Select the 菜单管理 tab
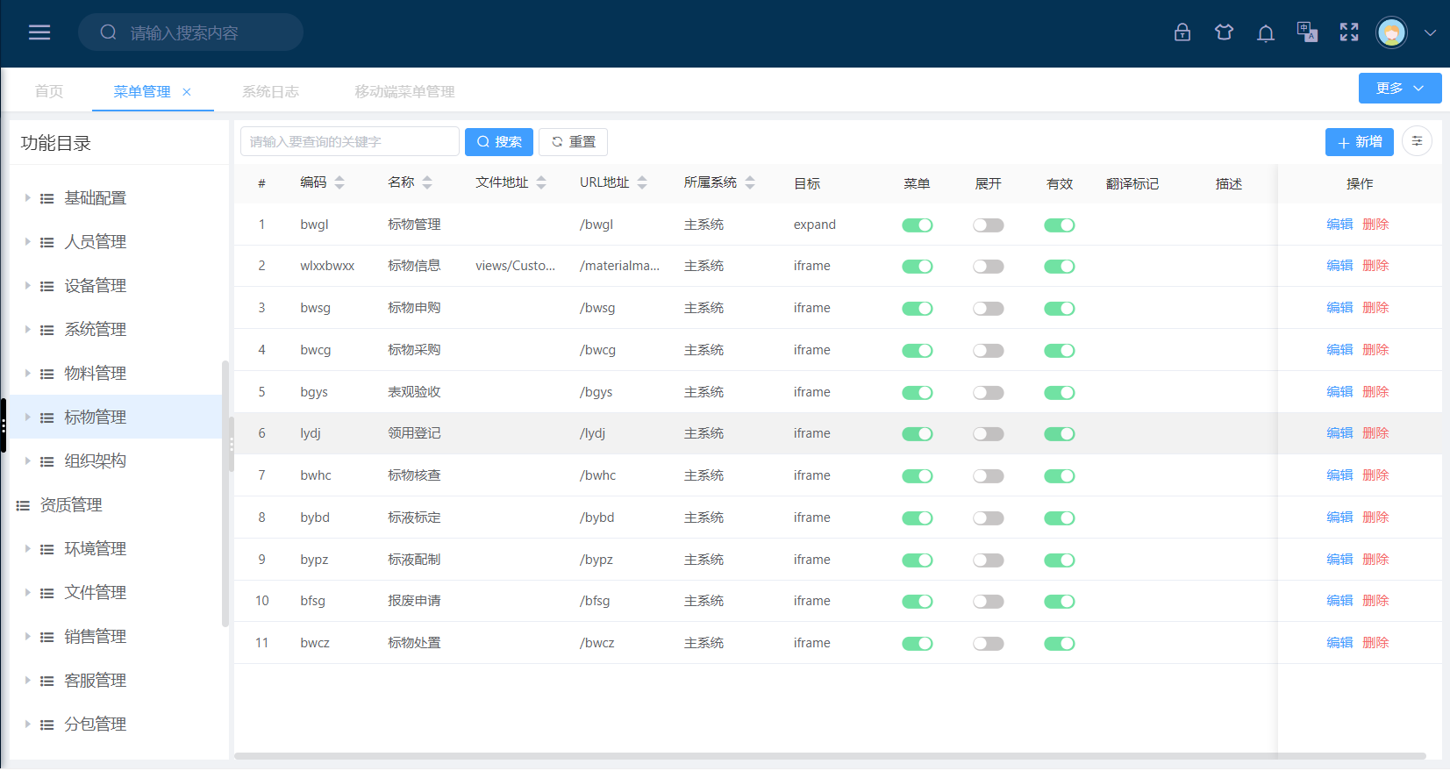The height and width of the screenshot is (771, 1450). coord(142,91)
